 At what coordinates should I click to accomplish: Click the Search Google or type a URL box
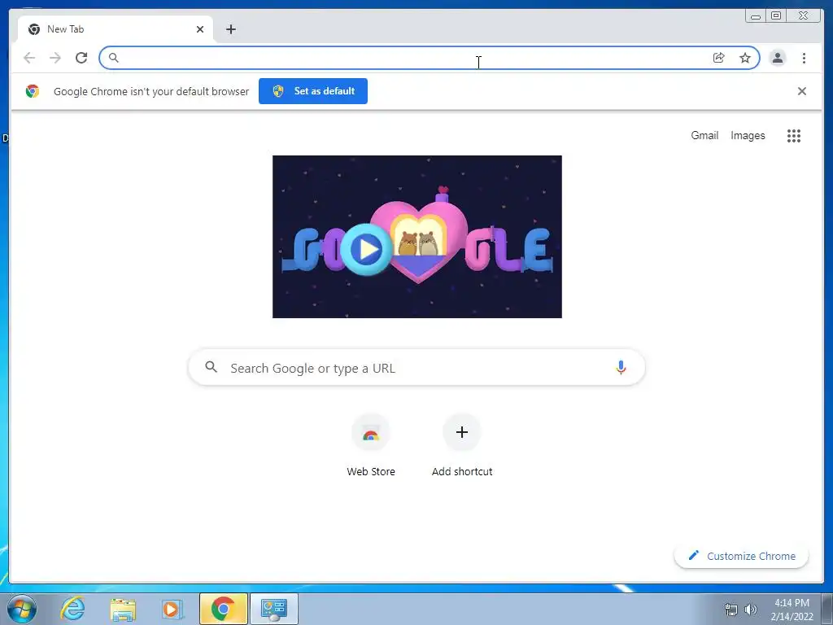417,367
